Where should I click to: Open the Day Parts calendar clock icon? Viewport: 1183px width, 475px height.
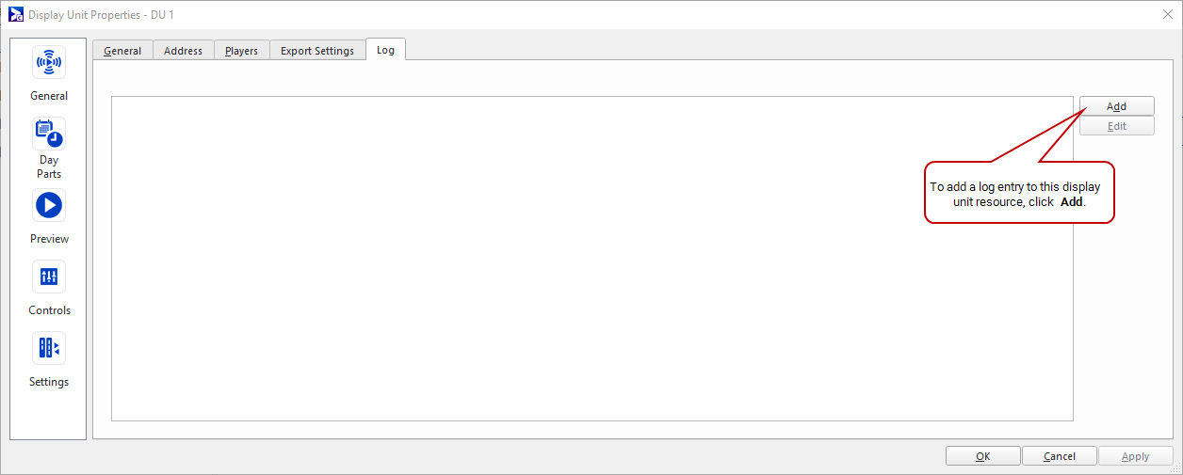49,135
